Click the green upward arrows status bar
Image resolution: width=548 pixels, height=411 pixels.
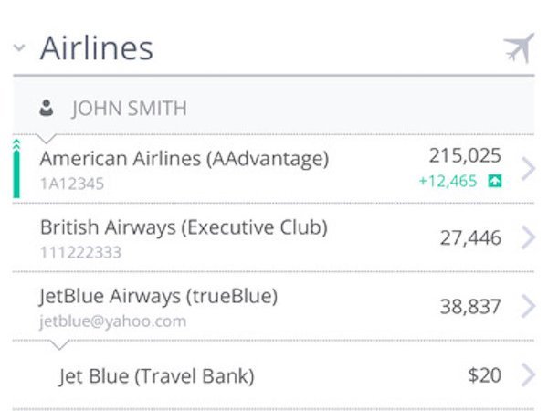click(x=16, y=168)
